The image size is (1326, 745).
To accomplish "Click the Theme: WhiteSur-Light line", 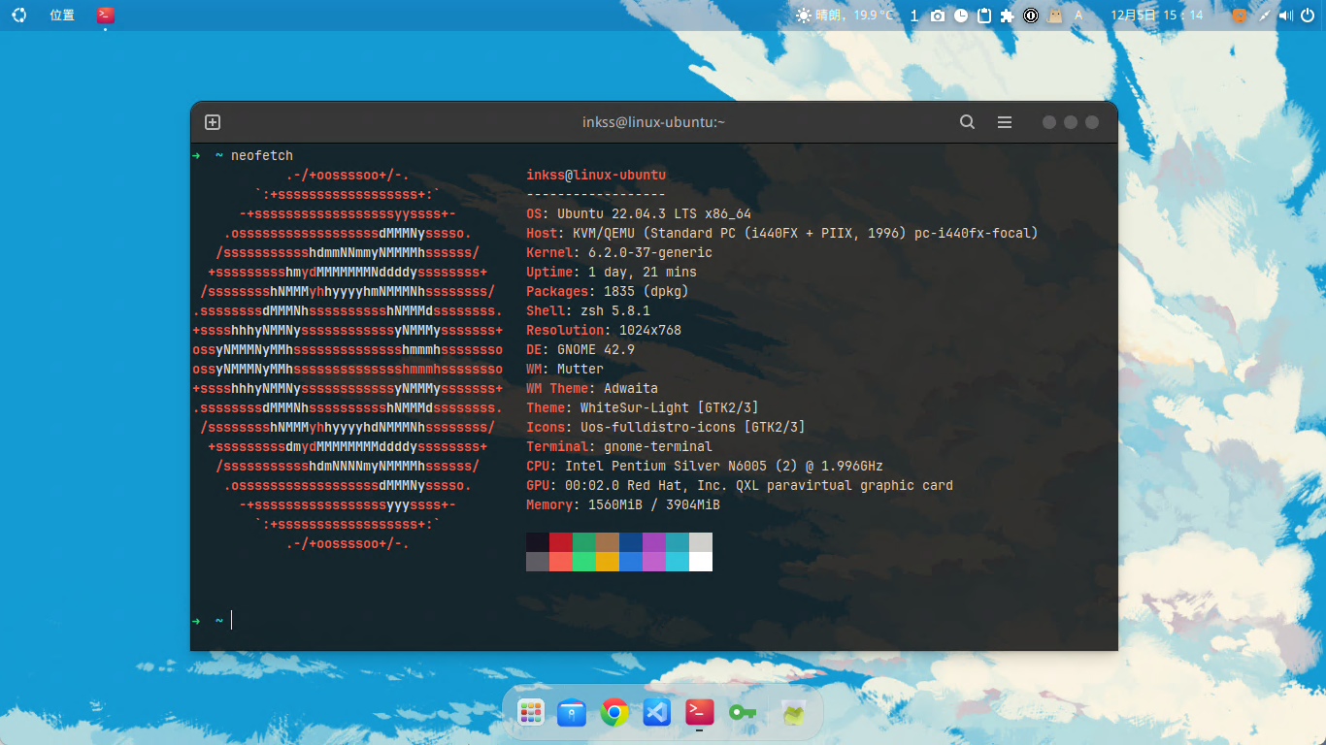I will coord(643,407).
